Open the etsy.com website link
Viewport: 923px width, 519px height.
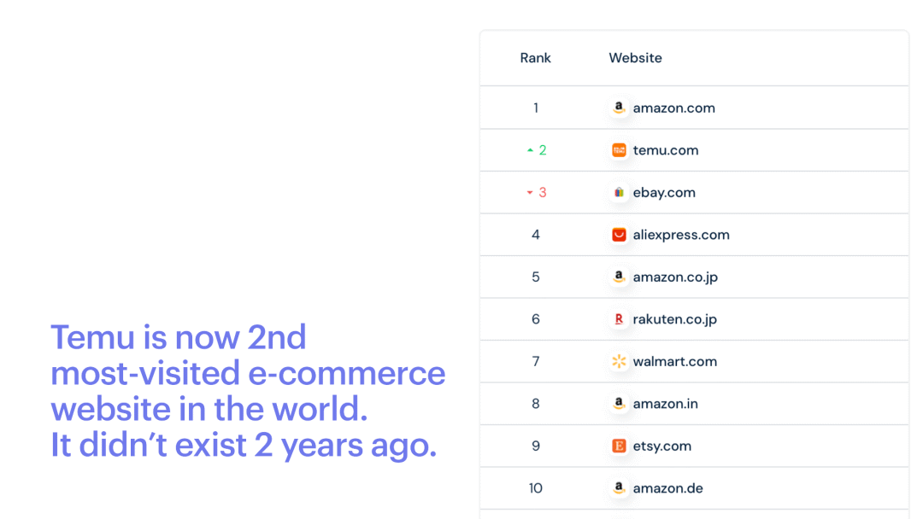[x=662, y=446]
